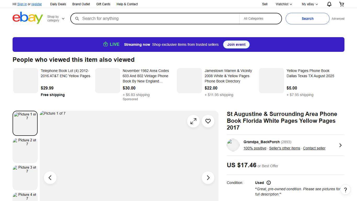The width and height of the screenshot is (357, 201).
Task: Open the shopping cart icon
Action: (x=341, y=4)
